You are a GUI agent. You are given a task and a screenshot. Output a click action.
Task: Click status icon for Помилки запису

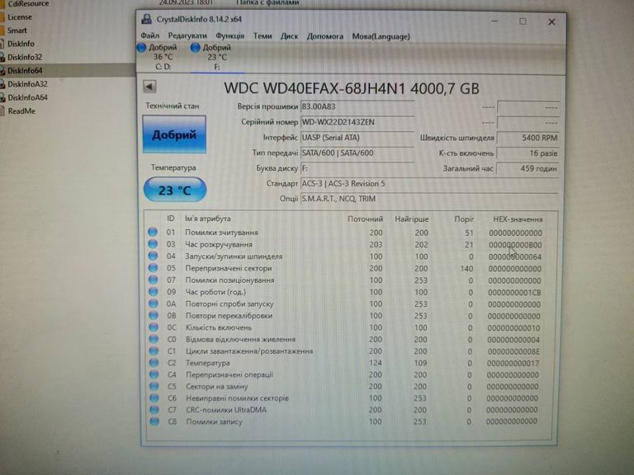pyautogui.click(x=154, y=421)
